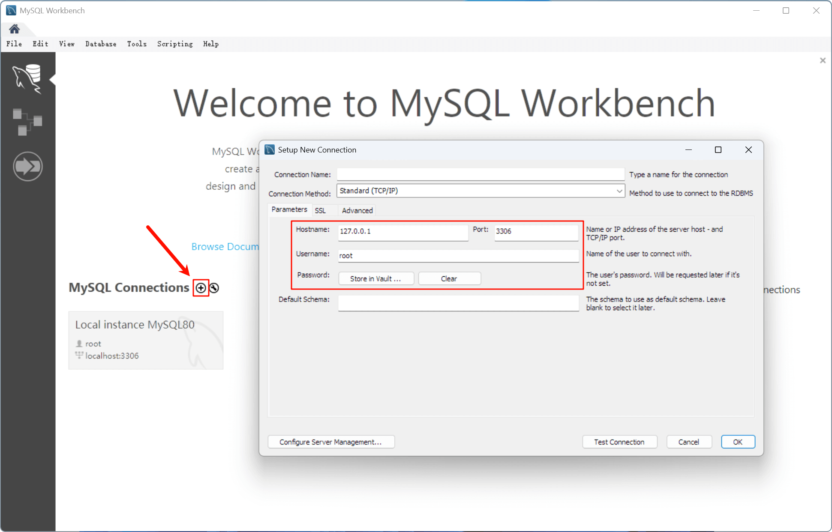Screen dimensions: 832x532
Task: Open Manage Connections wrench icon
Action: (214, 288)
